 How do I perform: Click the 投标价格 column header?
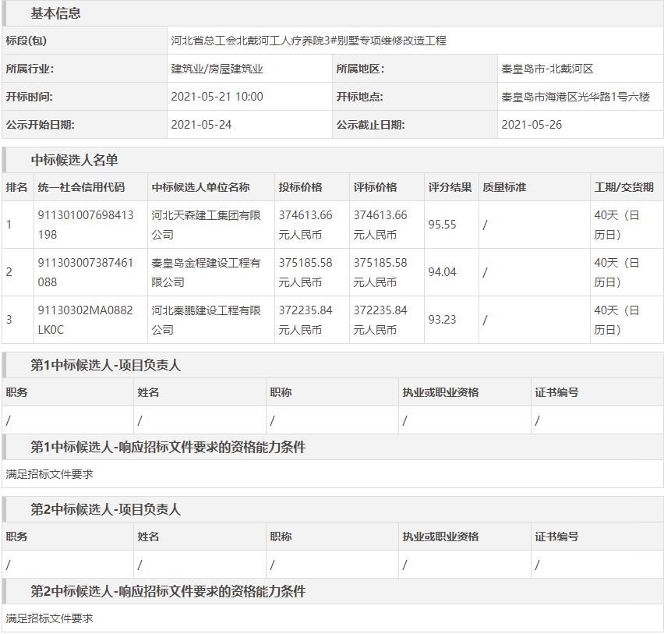click(x=300, y=187)
